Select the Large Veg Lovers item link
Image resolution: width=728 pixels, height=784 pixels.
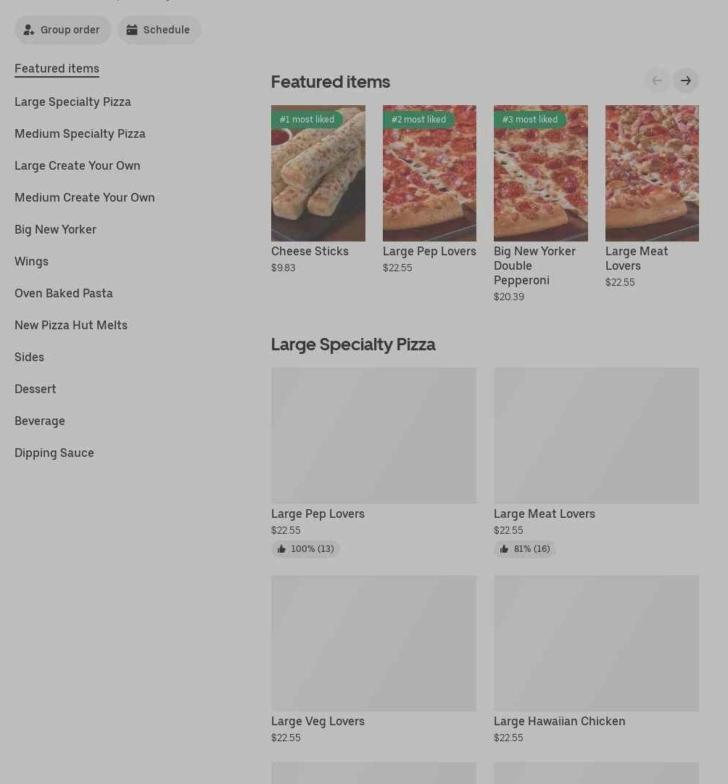click(x=318, y=721)
